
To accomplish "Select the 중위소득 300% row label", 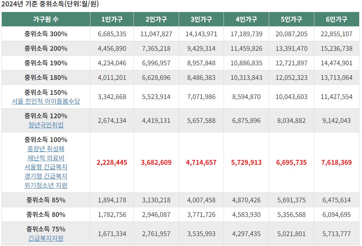I will point(45,34).
